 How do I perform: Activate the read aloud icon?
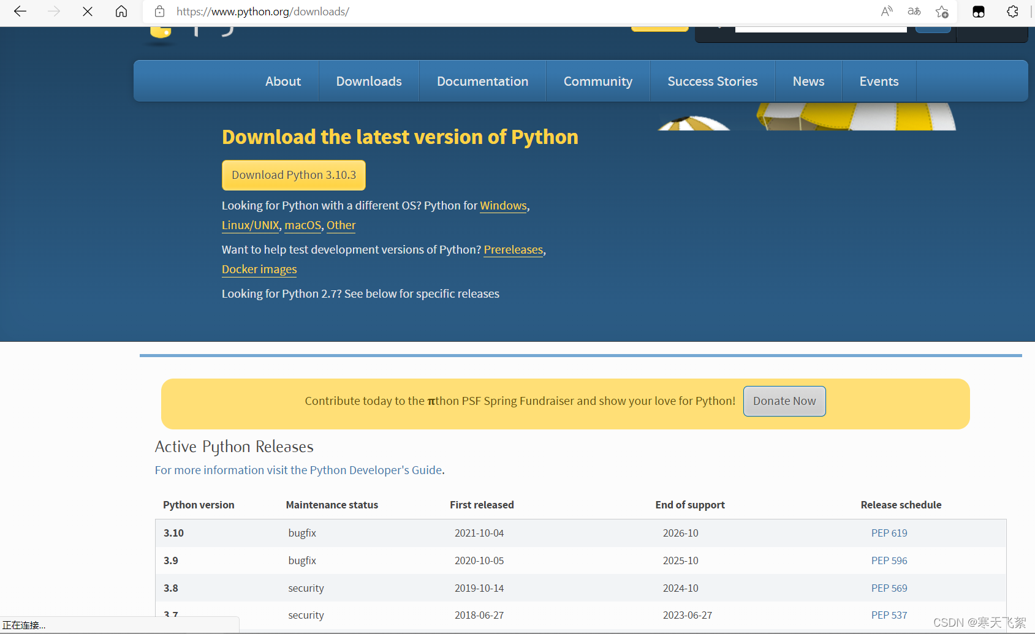(x=887, y=12)
